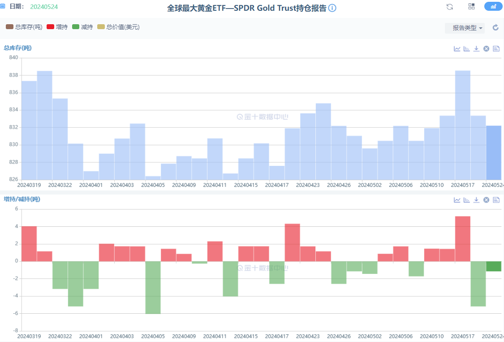Toggle the 增持 legend series
This screenshot has width=504, height=342.
(x=57, y=27)
